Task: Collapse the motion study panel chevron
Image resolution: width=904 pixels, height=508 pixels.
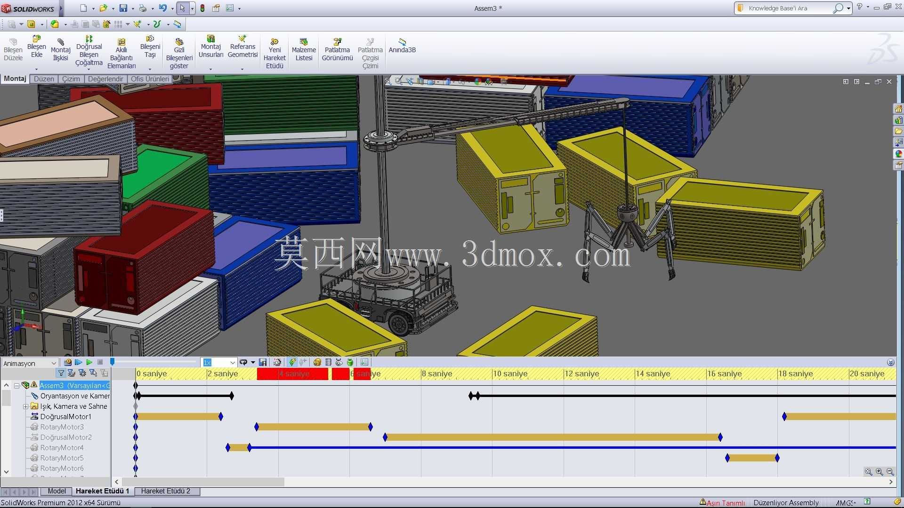Action: [x=890, y=363]
